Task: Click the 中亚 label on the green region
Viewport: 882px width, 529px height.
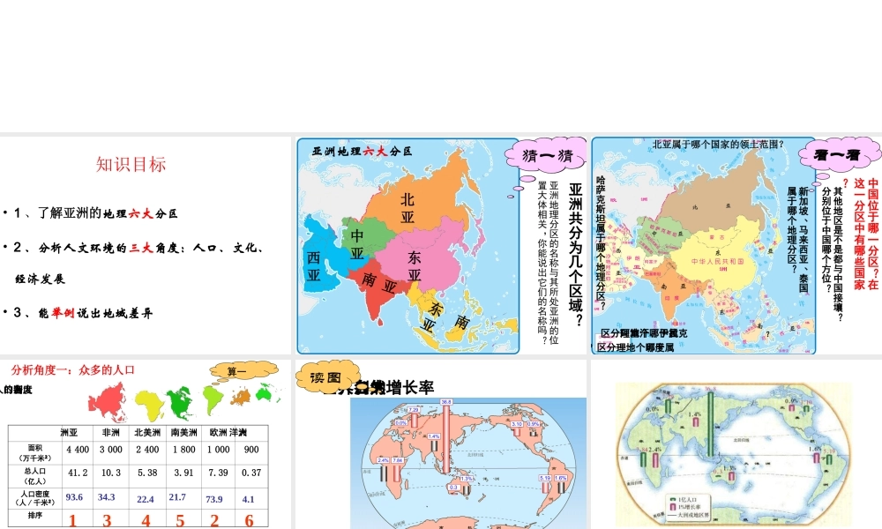Action: click(x=356, y=244)
